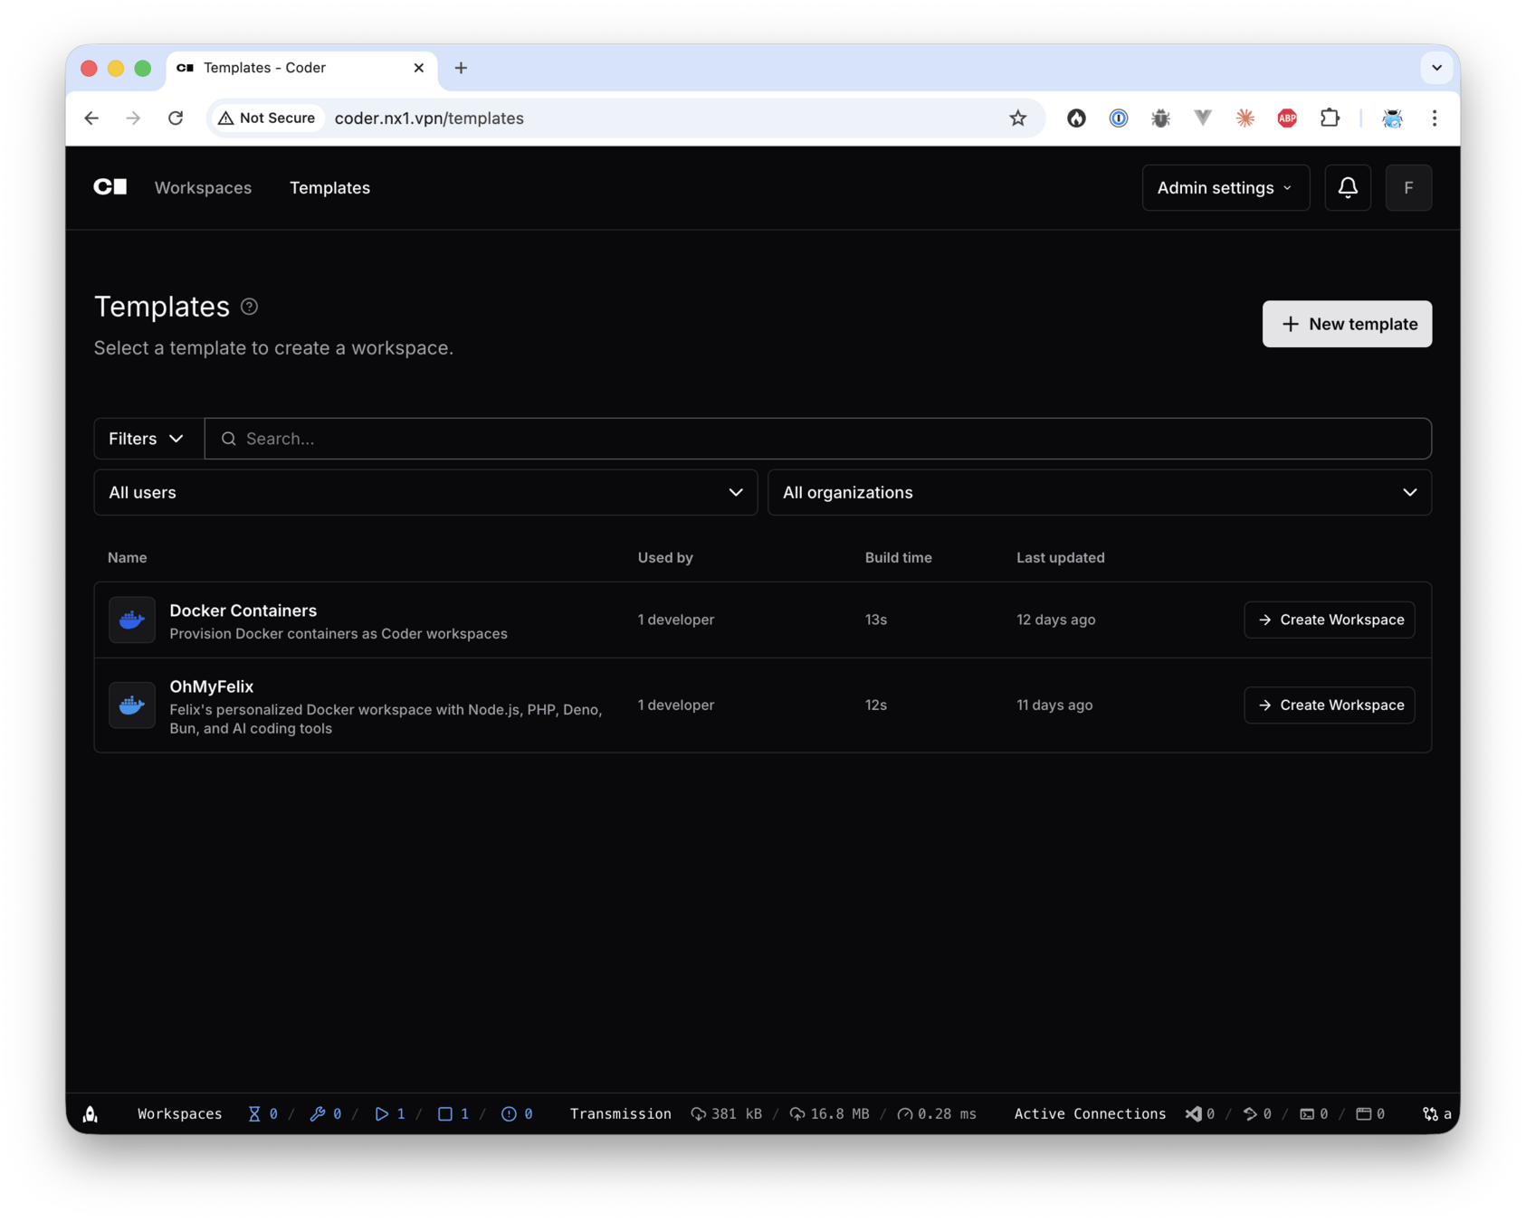Viewport: 1526px width, 1221px height.
Task: Click the 0.28 ms latency gauge
Action: [937, 1113]
